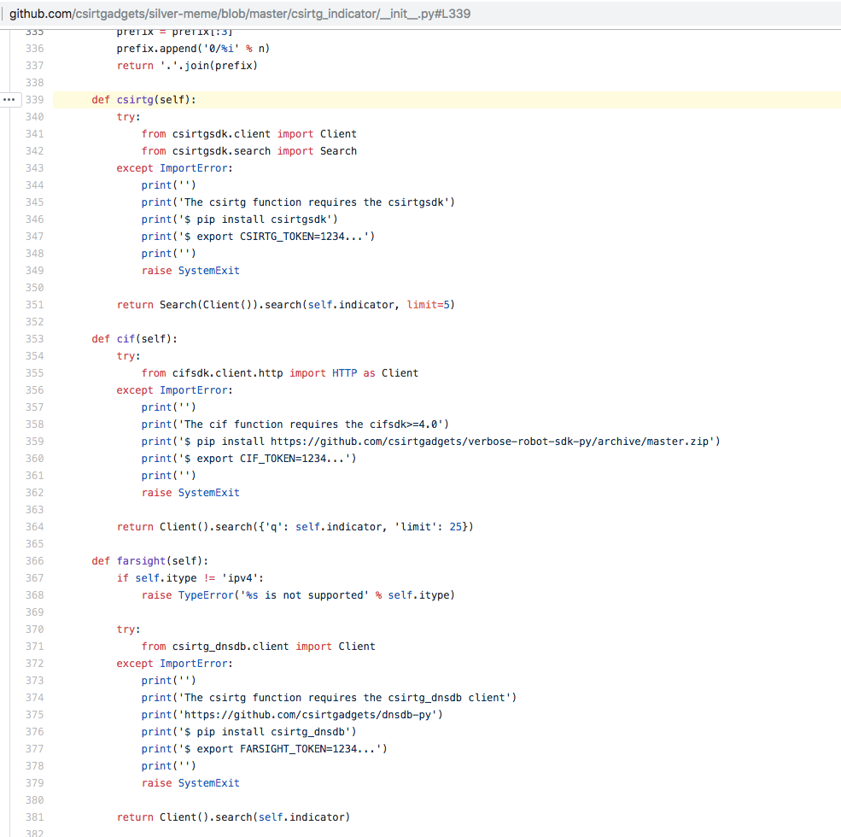The image size is (841, 837).
Task: Click 'The cif function requires the cifsdk>=4.0' line
Action: pos(295,424)
